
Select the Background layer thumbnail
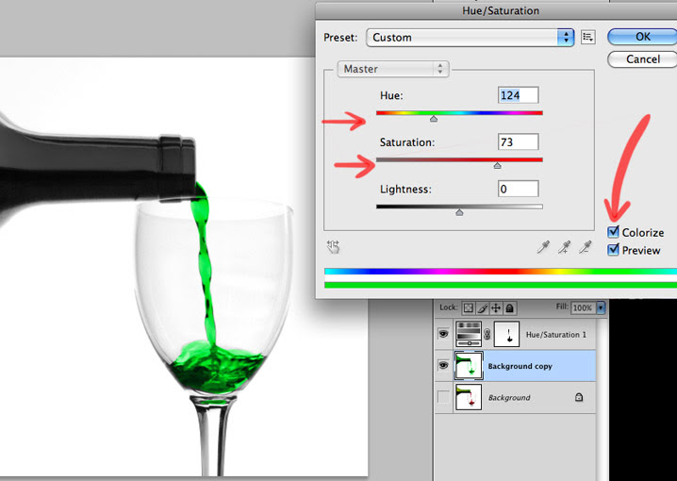[469, 397]
